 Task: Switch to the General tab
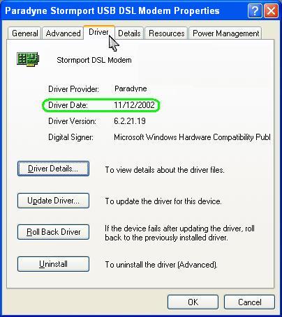click(24, 33)
